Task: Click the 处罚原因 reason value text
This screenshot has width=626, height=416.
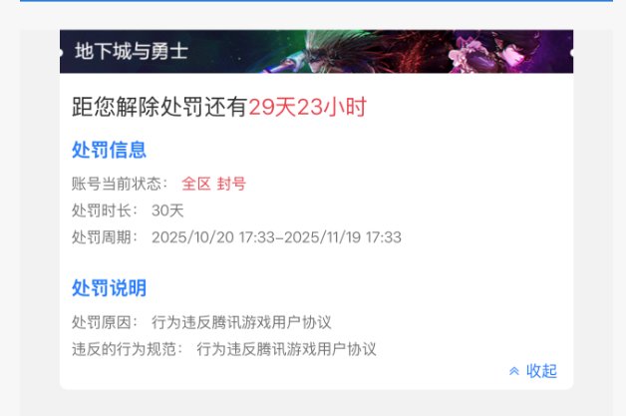Action: click(241, 322)
